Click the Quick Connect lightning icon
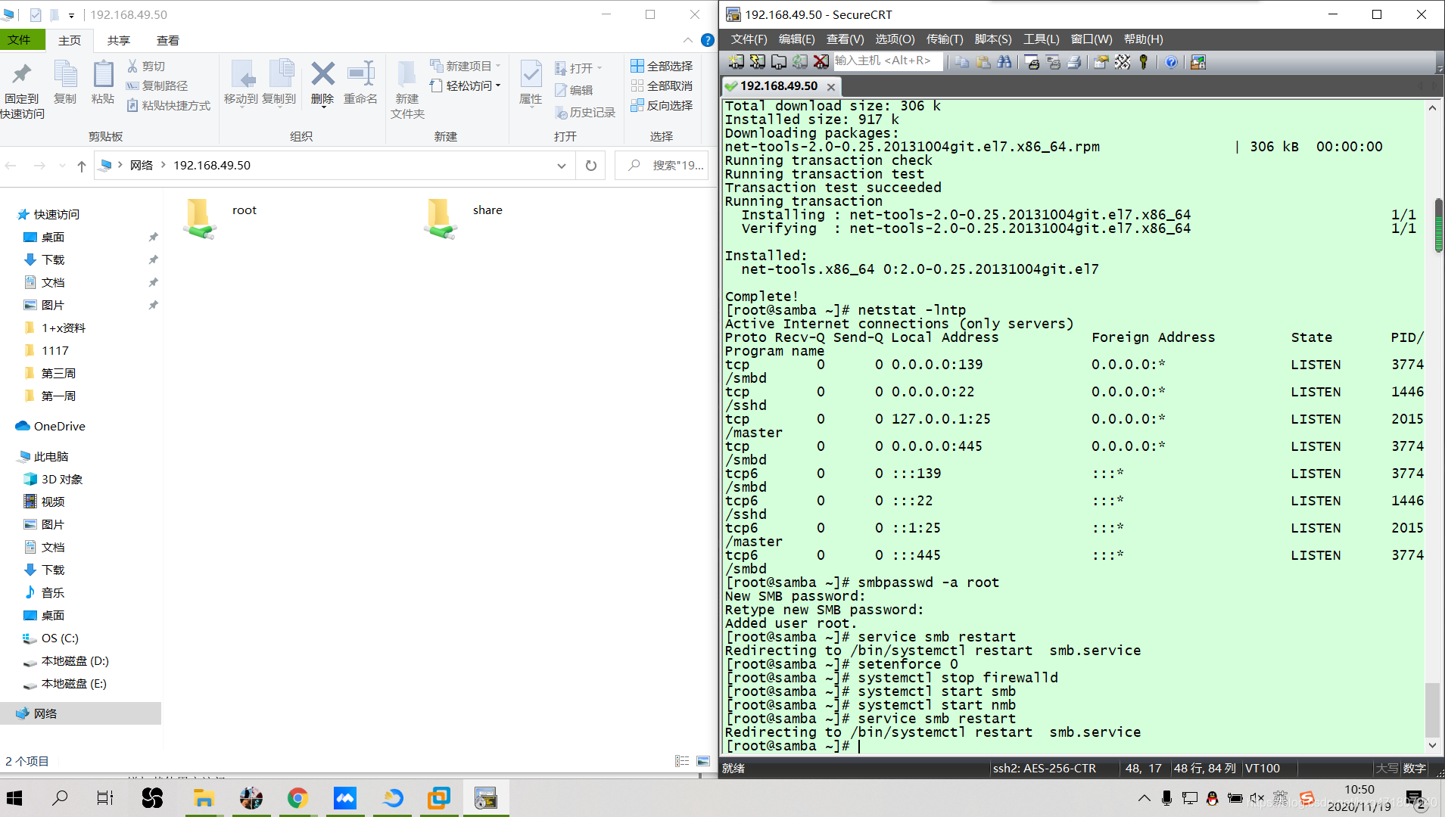The width and height of the screenshot is (1445, 817). (757, 62)
